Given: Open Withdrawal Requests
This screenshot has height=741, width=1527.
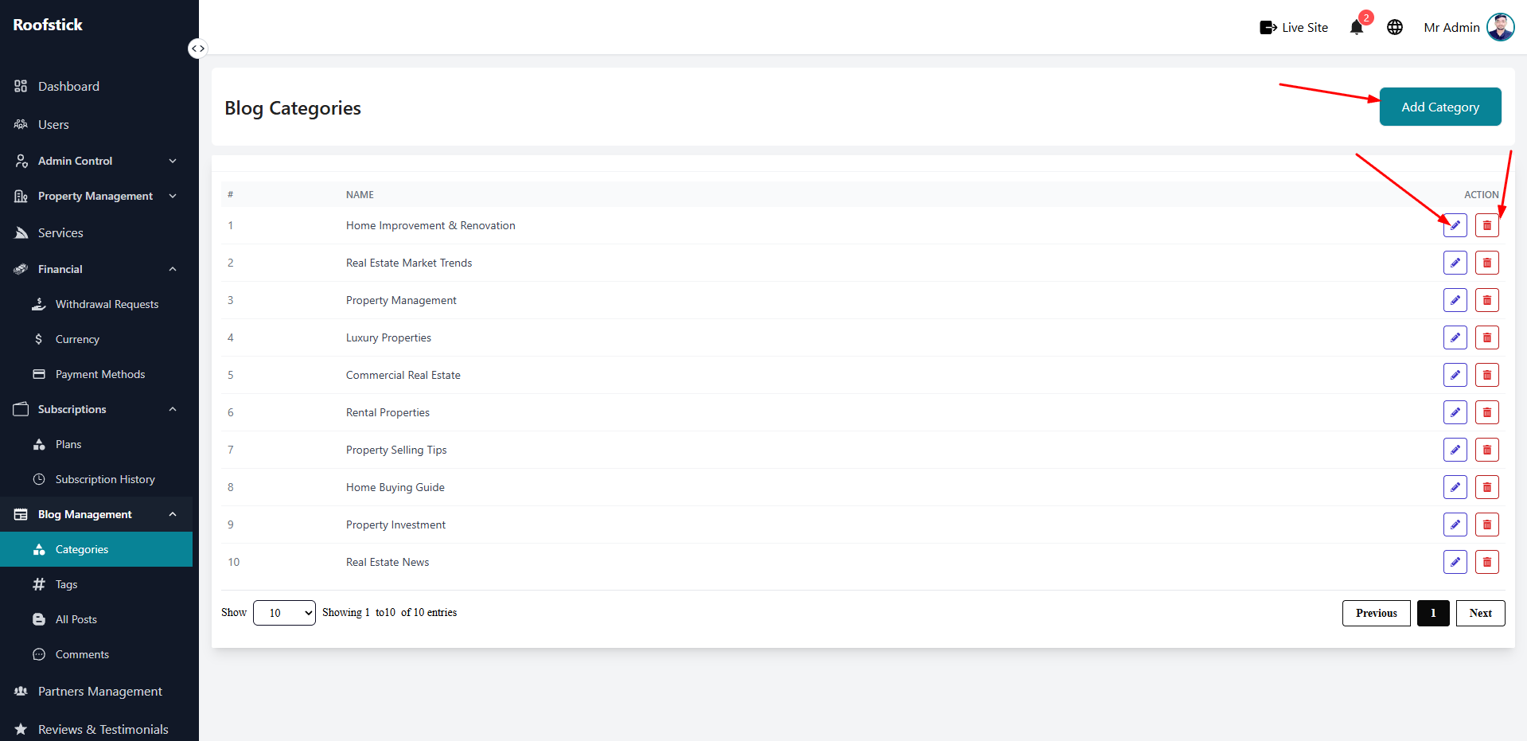Looking at the screenshot, I should coord(96,304).
